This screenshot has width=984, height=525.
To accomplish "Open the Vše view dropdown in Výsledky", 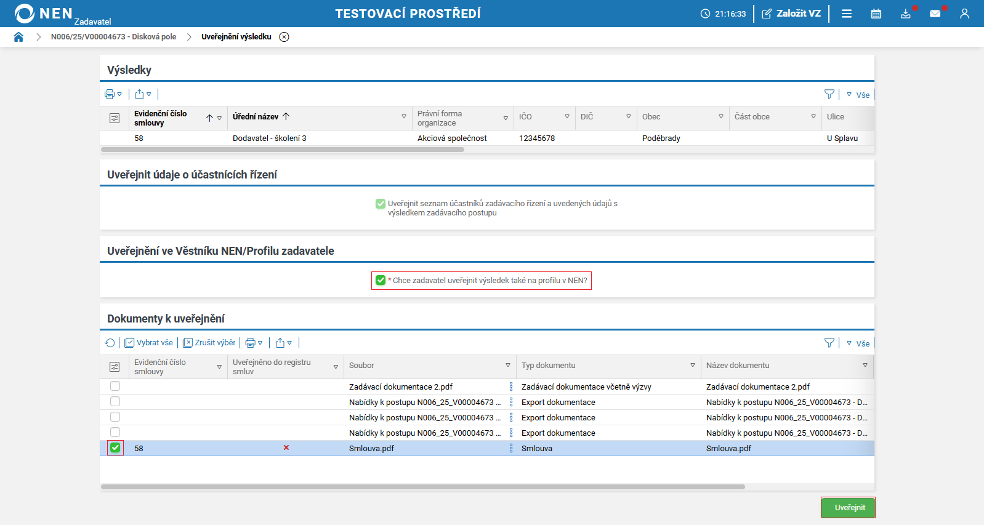I will tap(858, 95).
